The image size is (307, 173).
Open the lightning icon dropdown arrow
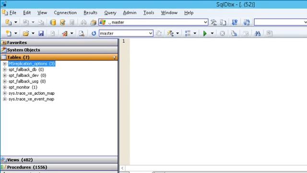coord(177,33)
